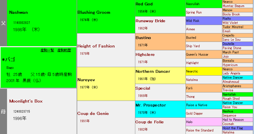Open the Wild Risk ancestor entry
Screen dimensions: 254x134
(x=193, y=21)
